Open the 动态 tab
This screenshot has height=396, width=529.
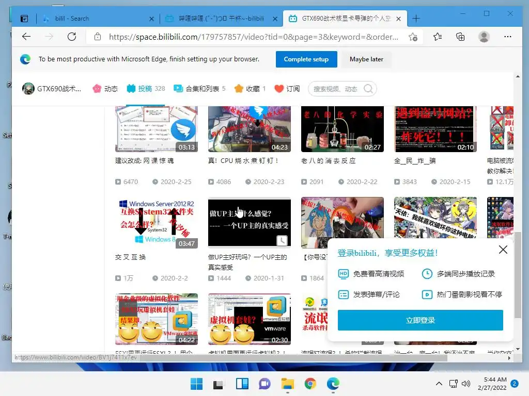click(105, 89)
